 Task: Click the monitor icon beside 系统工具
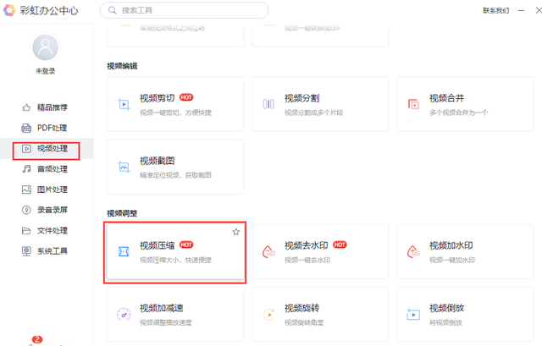click(x=26, y=251)
